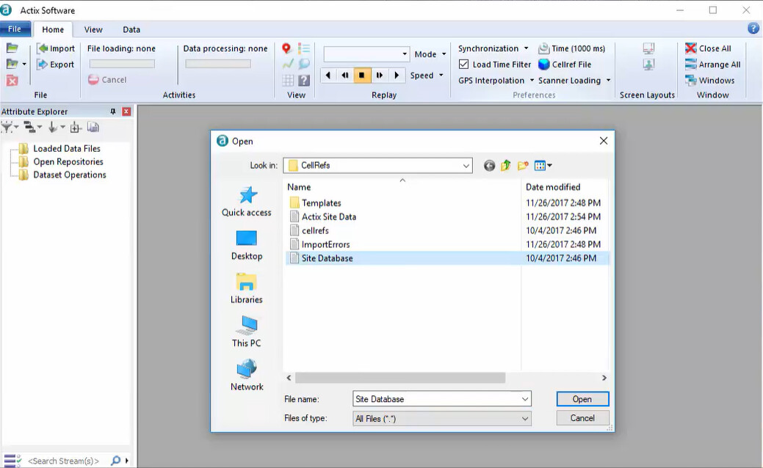Click the Arrange All icon in Window group
The image size is (763, 468).
click(x=693, y=64)
